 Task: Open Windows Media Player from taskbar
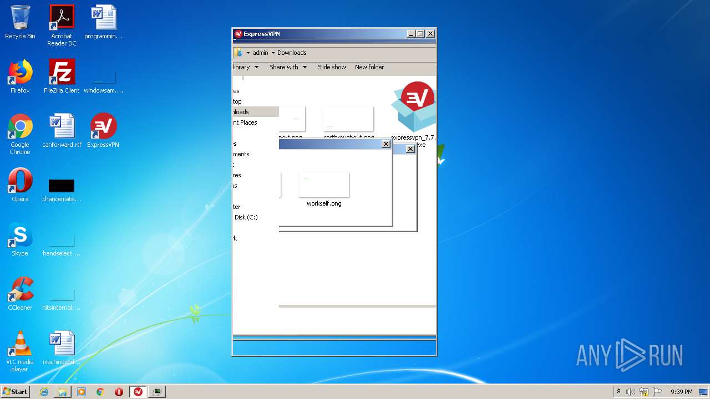tap(82, 392)
